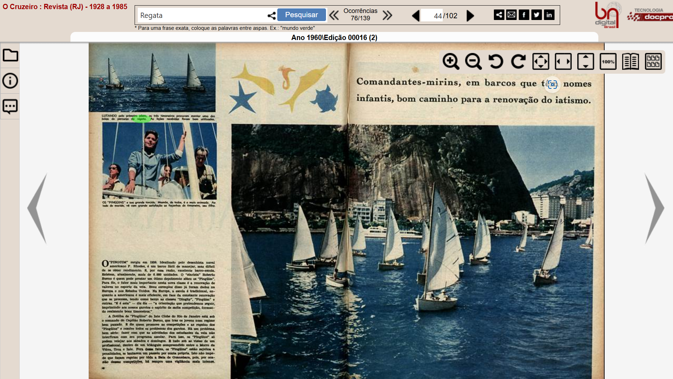The height and width of the screenshot is (379, 673).
Task: Click the Pesquisar search button
Action: pyautogui.click(x=301, y=15)
